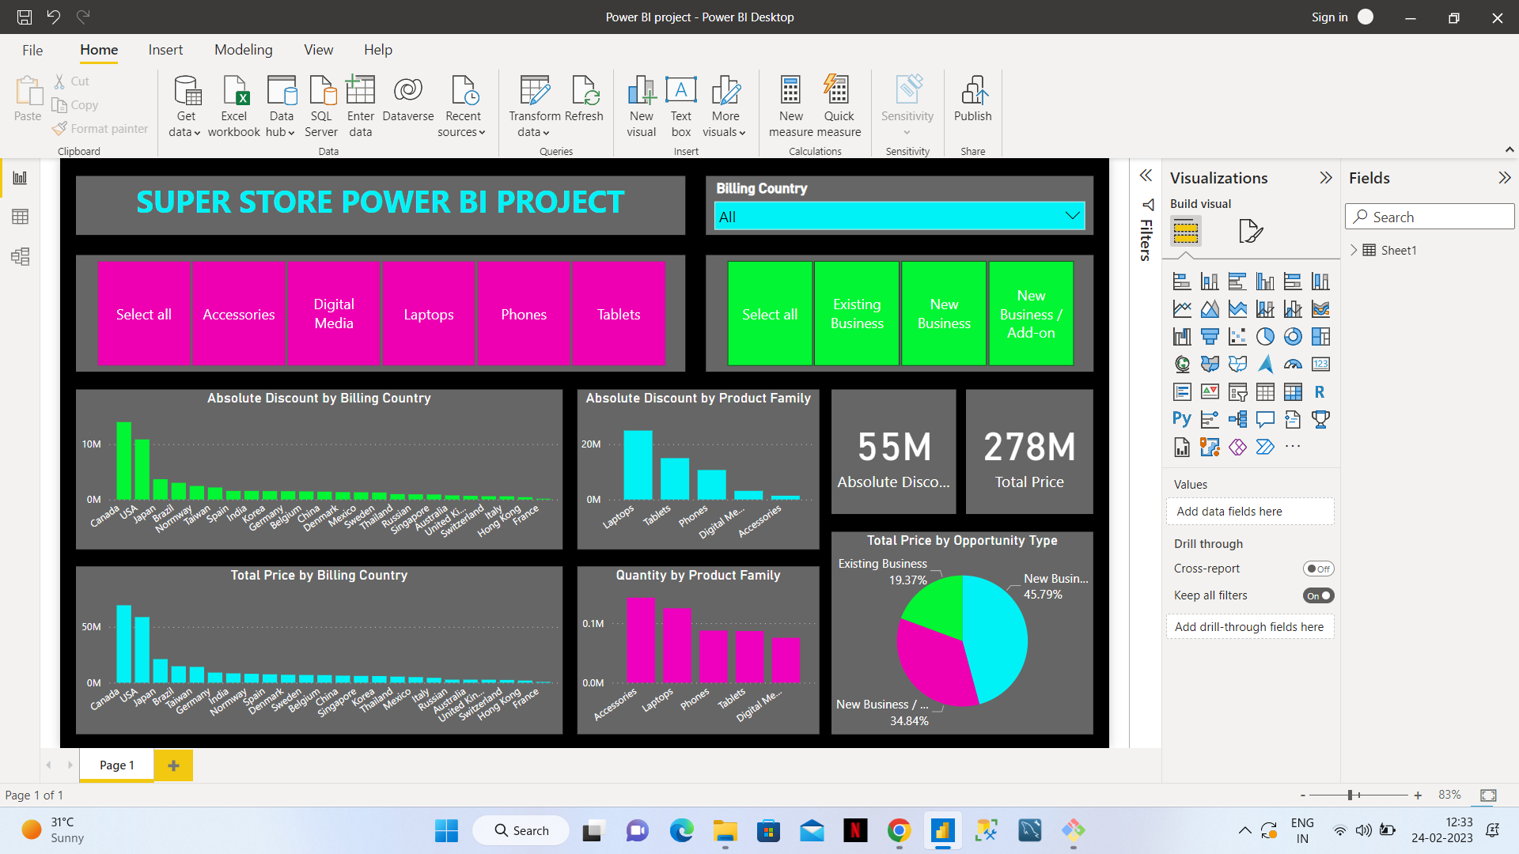1519x854 pixels.
Task: Select Python visual icon
Action: tap(1181, 419)
